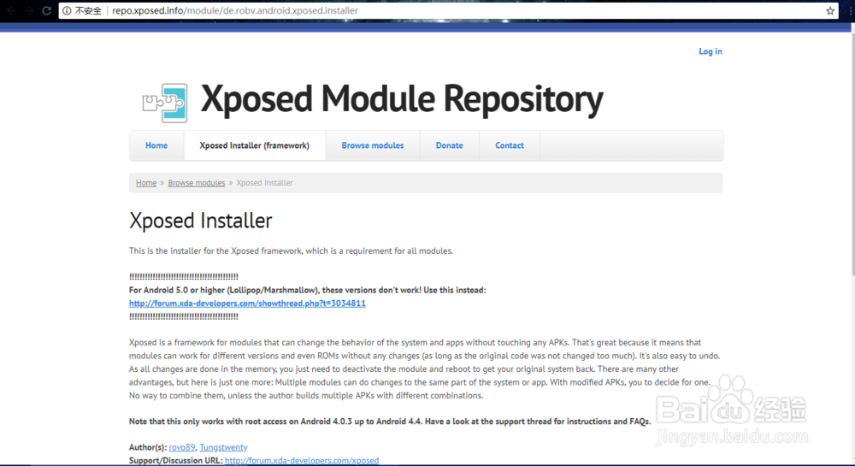Viewport: 855px width, 466px height.
Task: Click the 不安全 security label
Action: point(88,10)
